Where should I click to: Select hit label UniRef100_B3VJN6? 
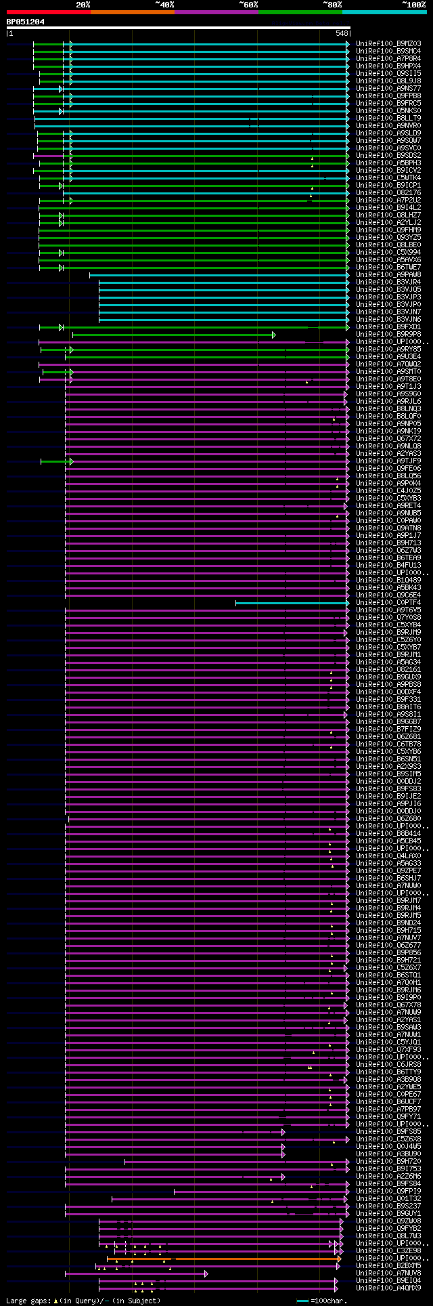pyautogui.click(x=388, y=319)
